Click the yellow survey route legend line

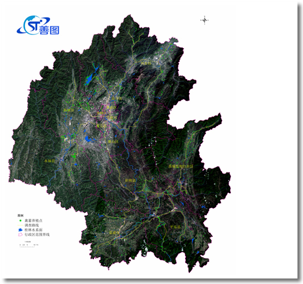click(x=21, y=225)
